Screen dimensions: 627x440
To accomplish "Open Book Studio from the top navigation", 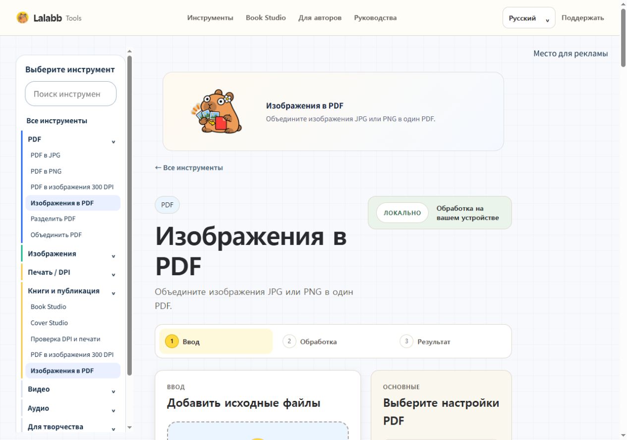I will (x=266, y=18).
